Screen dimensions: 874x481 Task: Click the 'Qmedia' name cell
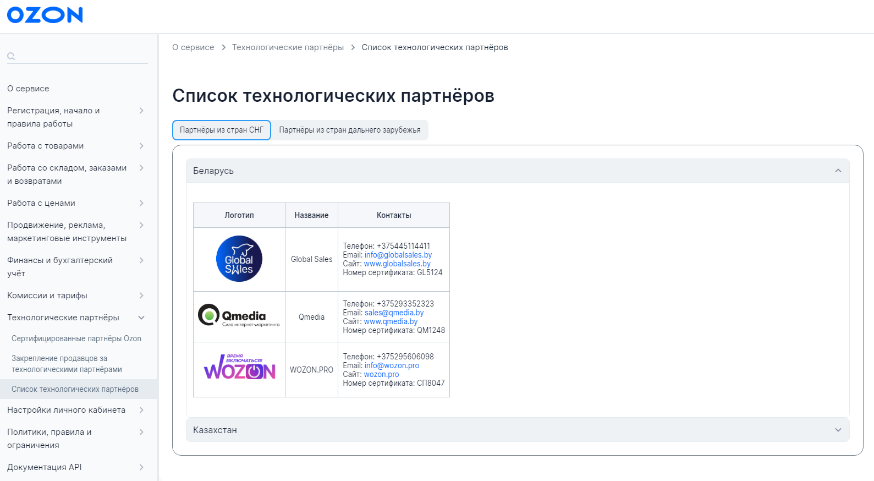311,317
